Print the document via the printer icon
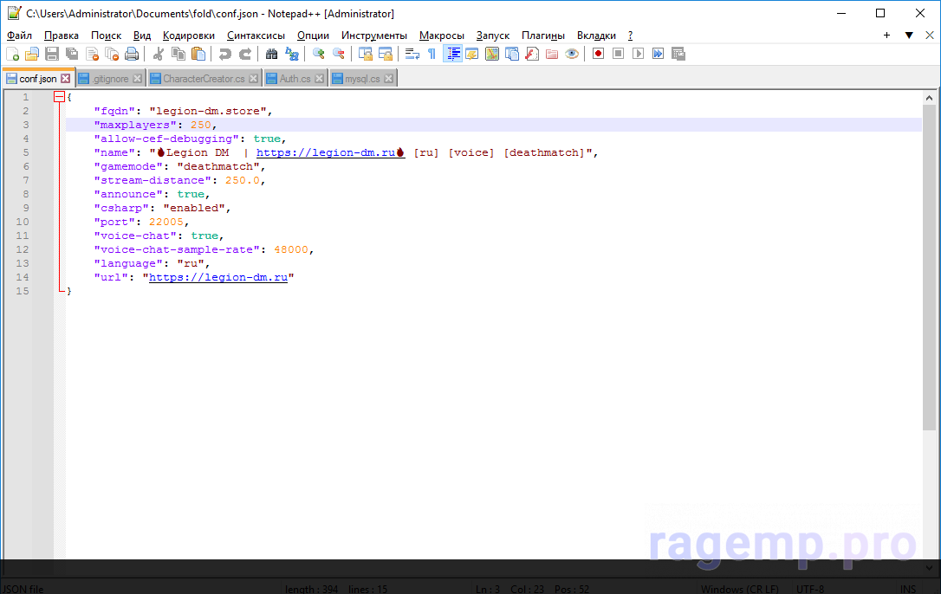This screenshot has width=941, height=594. click(x=132, y=54)
